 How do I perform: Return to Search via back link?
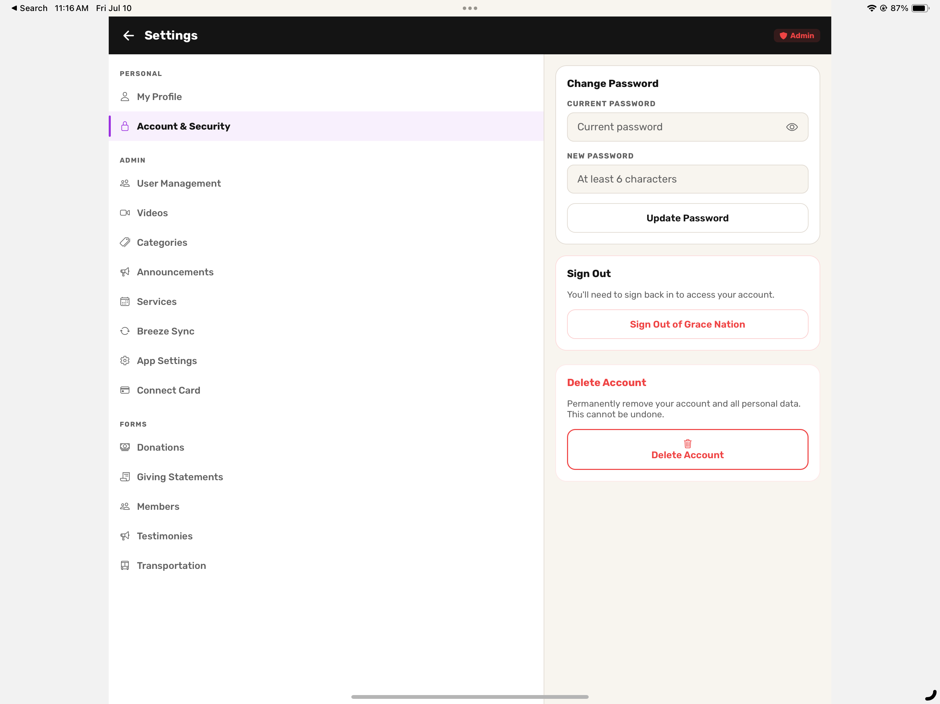(x=29, y=8)
